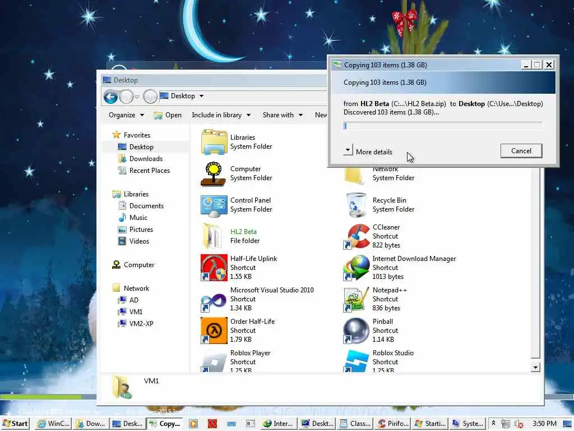The width and height of the screenshot is (574, 431).
Task: Click the 3:50 PM clock
Action: pyautogui.click(x=545, y=424)
